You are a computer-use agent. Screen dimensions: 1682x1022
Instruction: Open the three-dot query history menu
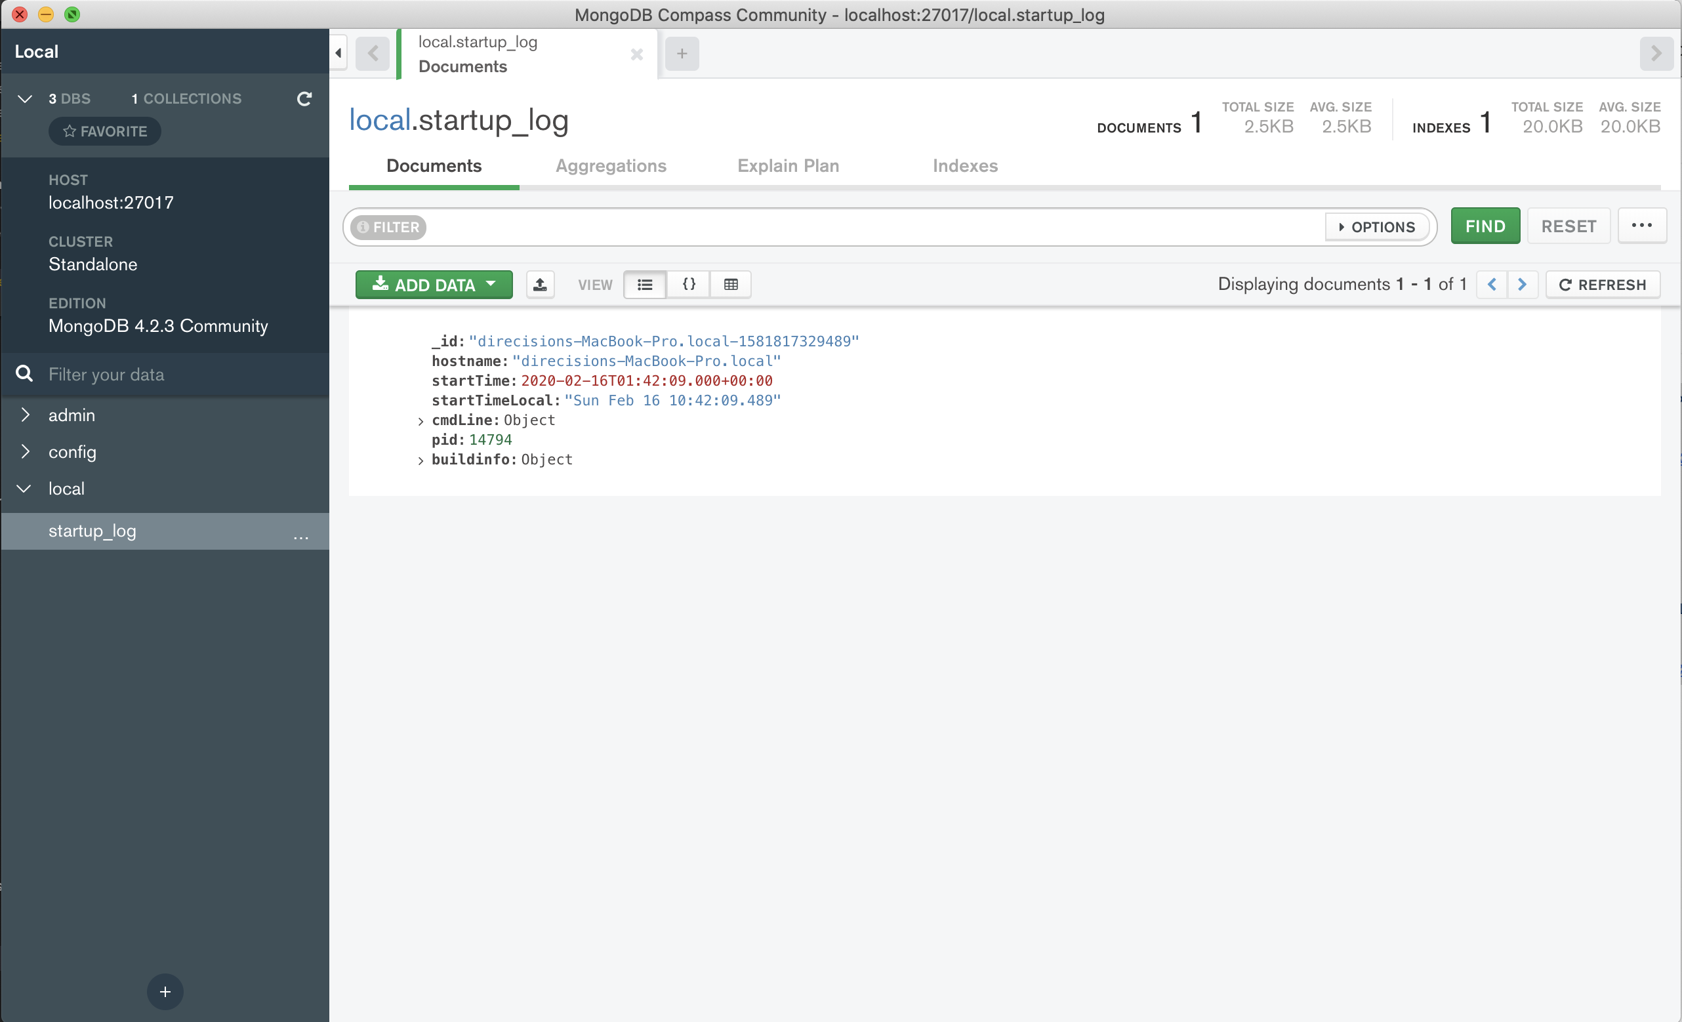pyautogui.click(x=1641, y=226)
